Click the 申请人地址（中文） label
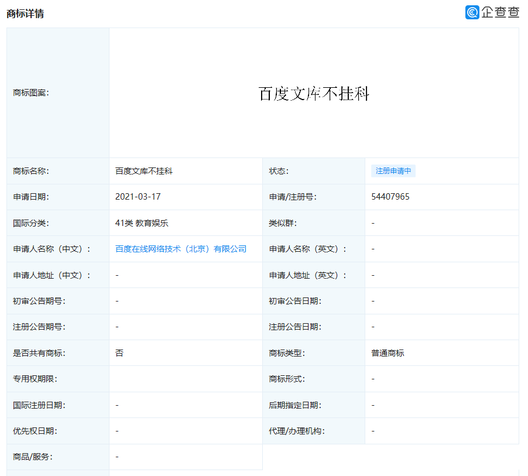 (52, 275)
